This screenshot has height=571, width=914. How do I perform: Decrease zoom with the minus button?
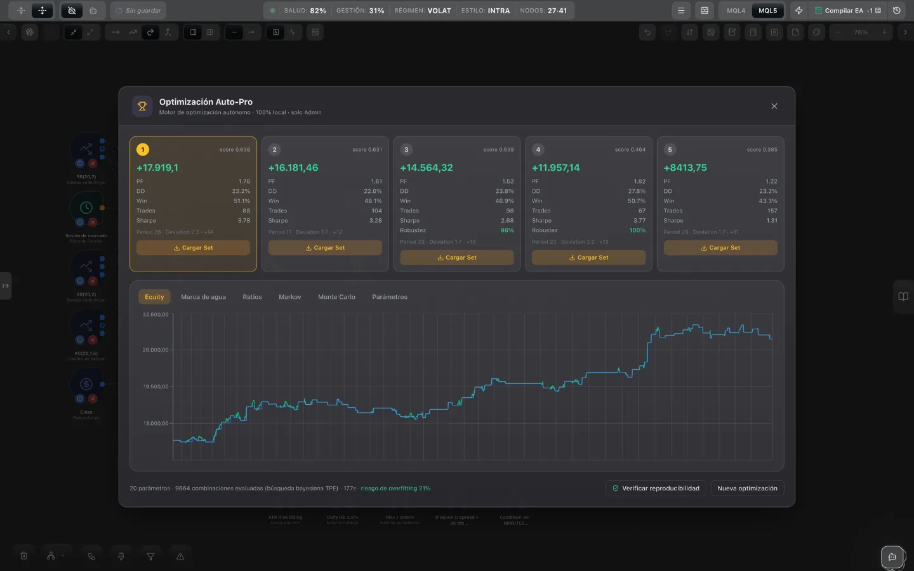838,32
